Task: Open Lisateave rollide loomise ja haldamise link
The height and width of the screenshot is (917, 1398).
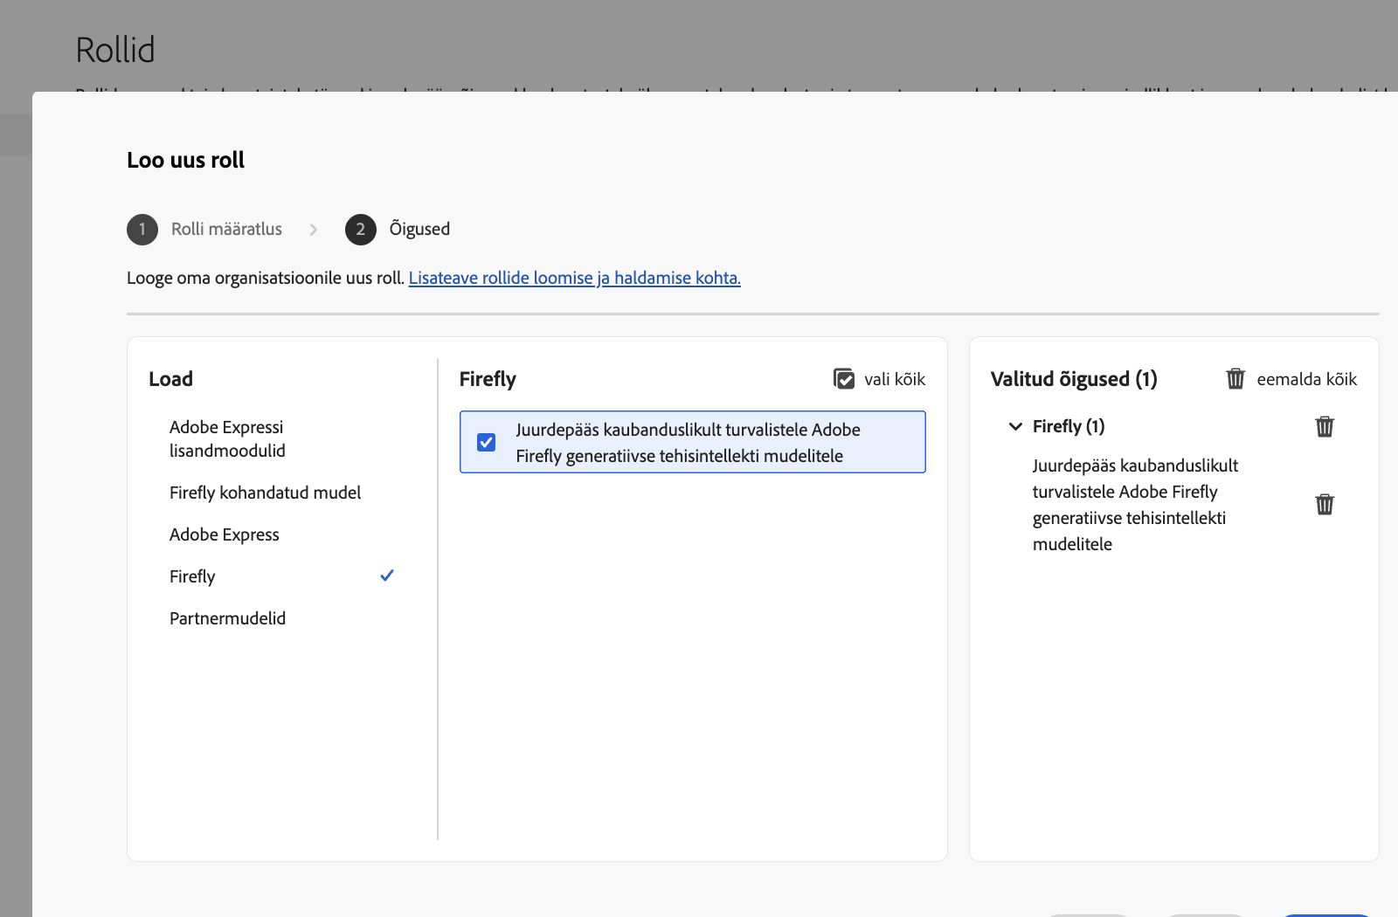Action: [574, 278]
